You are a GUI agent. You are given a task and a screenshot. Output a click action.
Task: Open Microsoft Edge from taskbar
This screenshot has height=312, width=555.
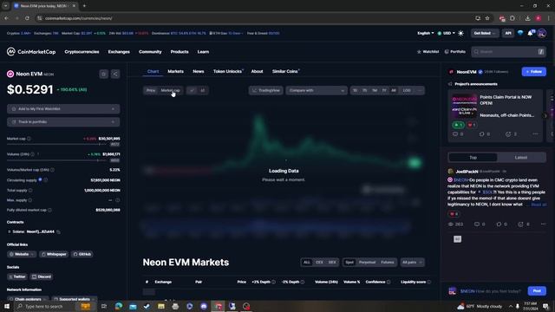tap(119, 306)
